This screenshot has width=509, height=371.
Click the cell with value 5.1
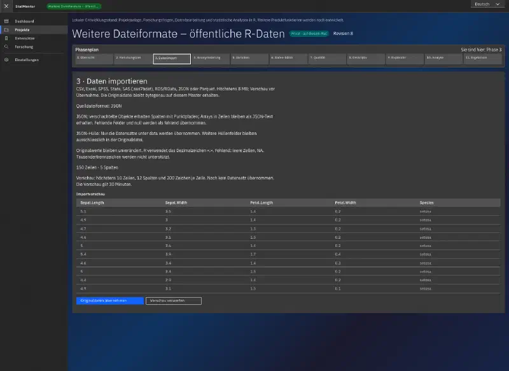click(83, 211)
